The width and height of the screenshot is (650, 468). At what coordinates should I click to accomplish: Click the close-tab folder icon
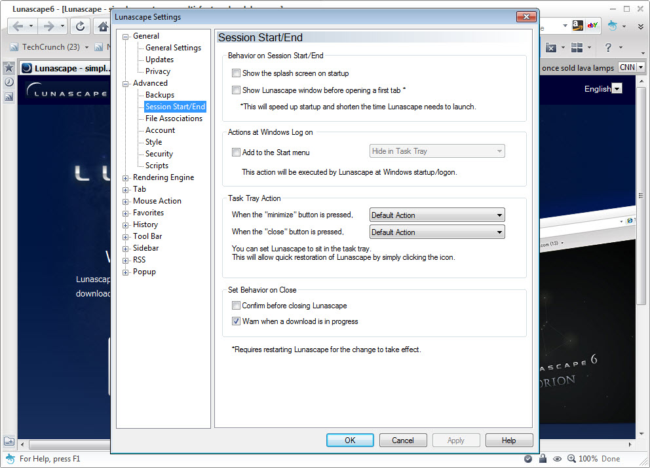coord(550,48)
